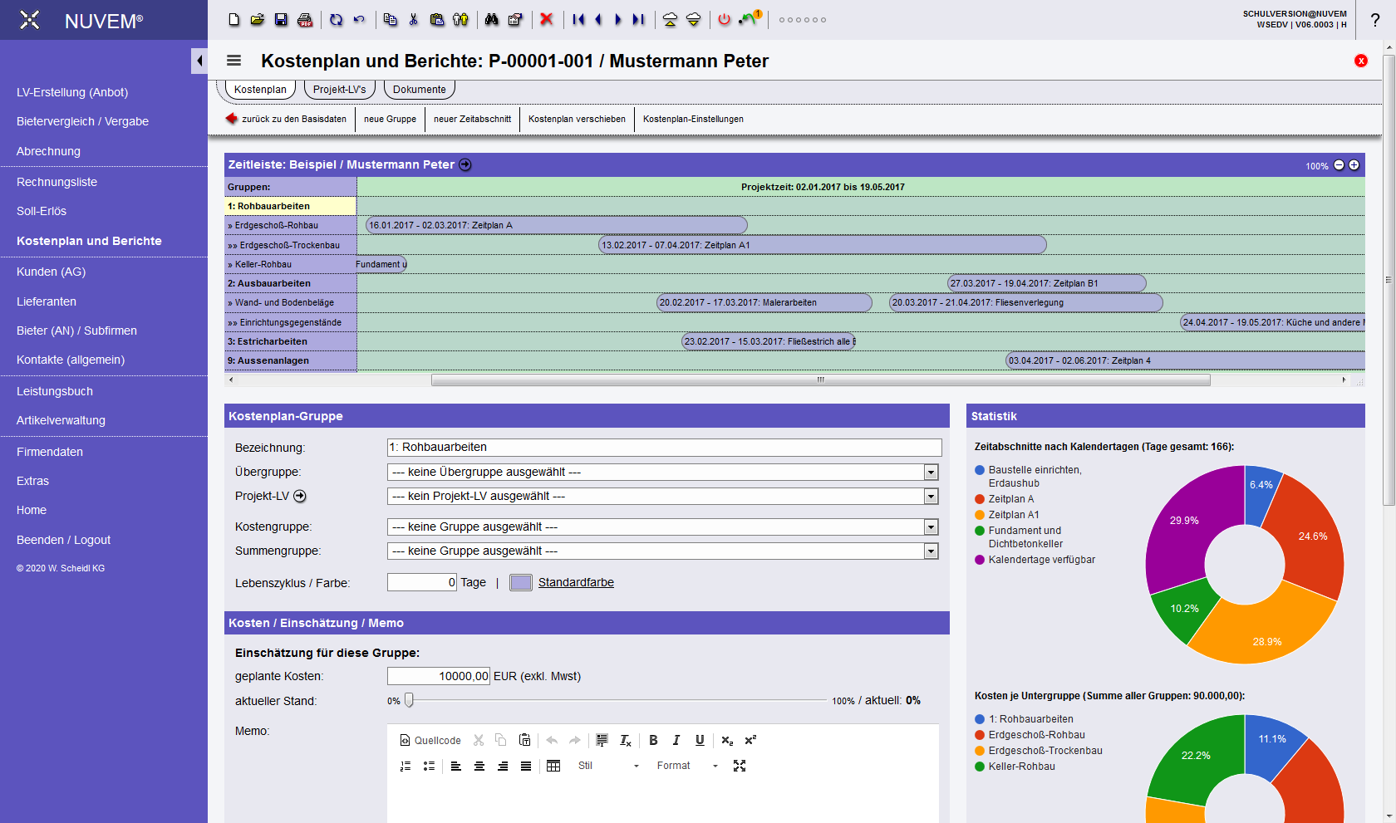Screen dimensions: 1396x823
Task: Click the aktueller Stand slider handle
Action: (409, 700)
